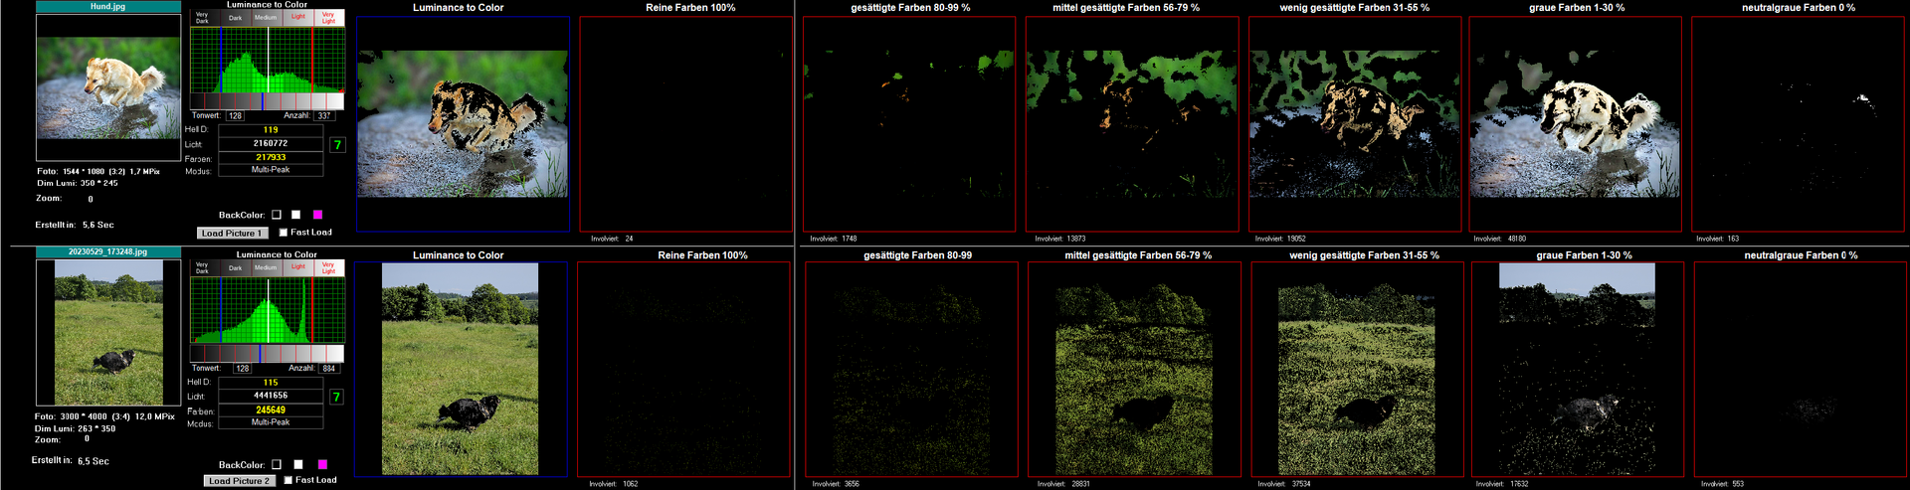Open the top graue Farben 1-30 % image

1575,124
